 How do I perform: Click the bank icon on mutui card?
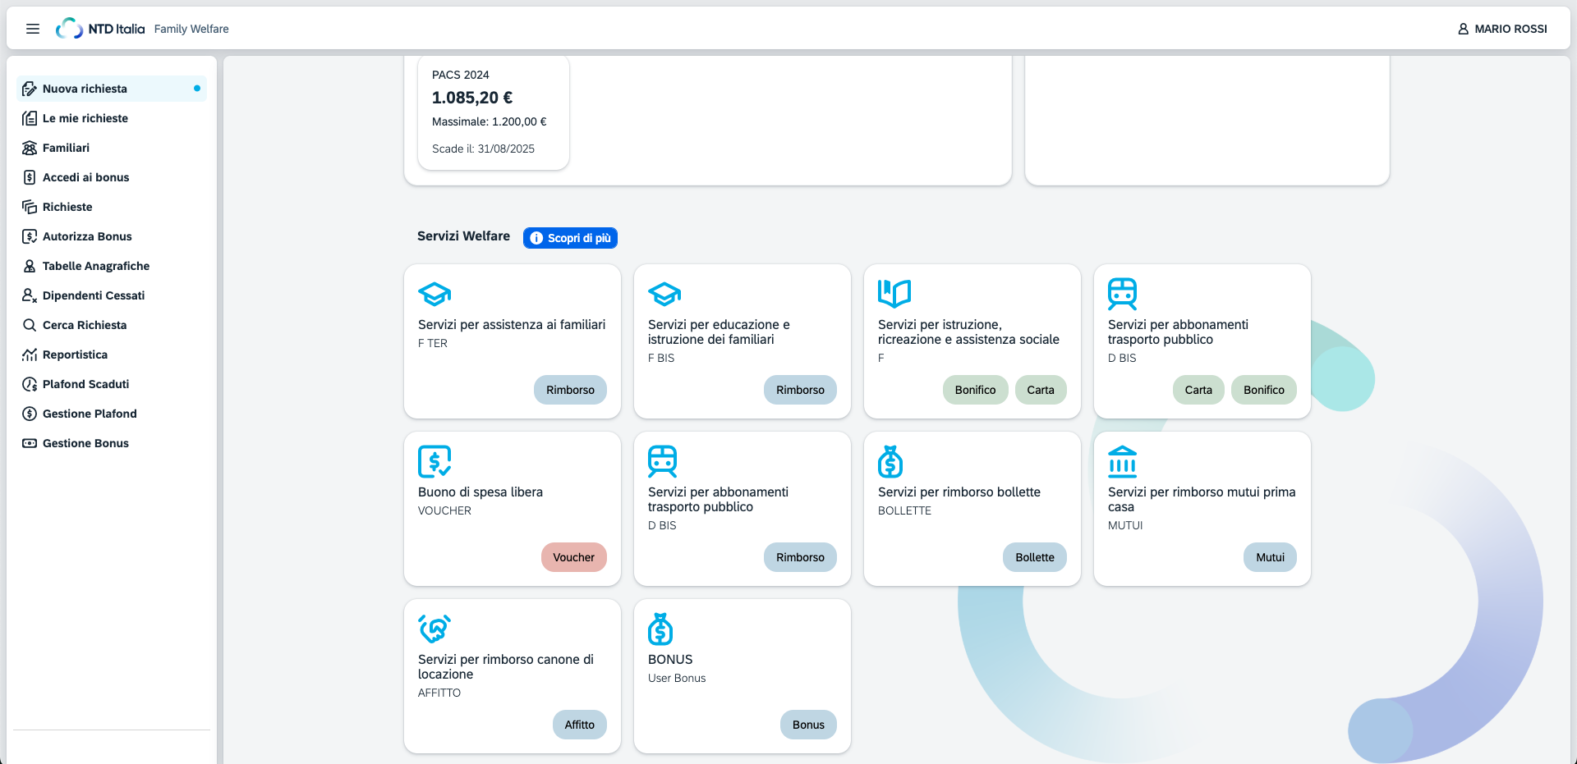click(1123, 461)
